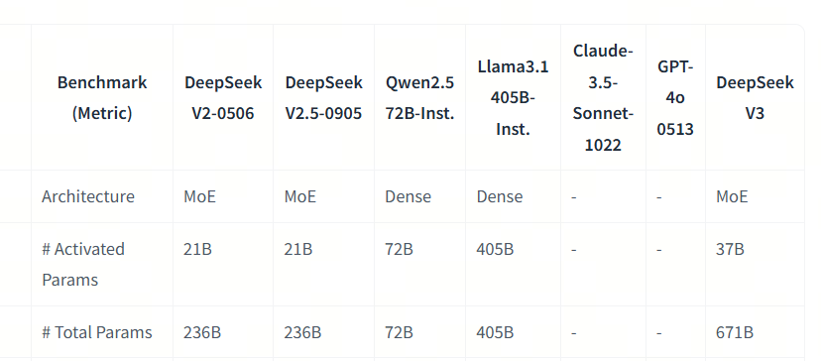Click the 236B cell under DeepSeek V2-0506

point(202,332)
